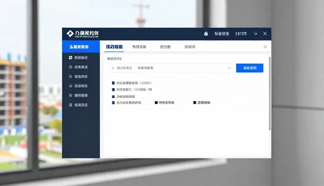This screenshot has width=324, height=186.
Task: Click the icon of the last sidebar item
Action: (x=70, y=105)
